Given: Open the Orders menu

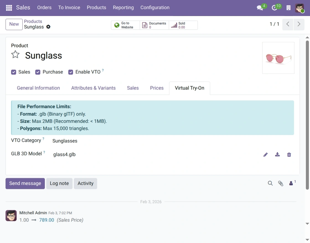Looking at the screenshot, I should pyautogui.click(x=44, y=8).
